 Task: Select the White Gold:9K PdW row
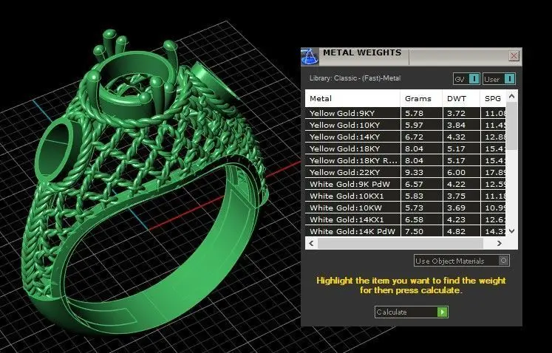(x=406, y=184)
